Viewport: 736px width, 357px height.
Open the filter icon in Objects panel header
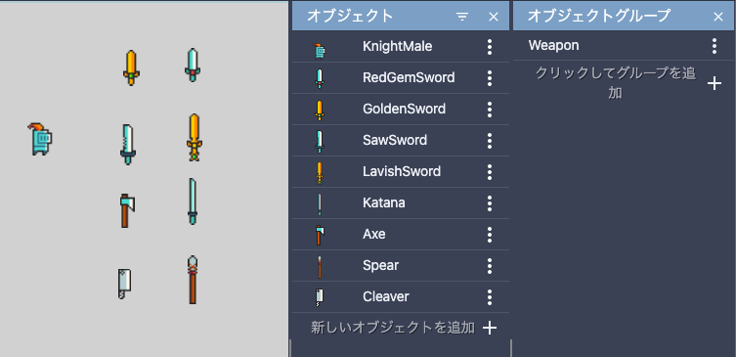click(462, 17)
